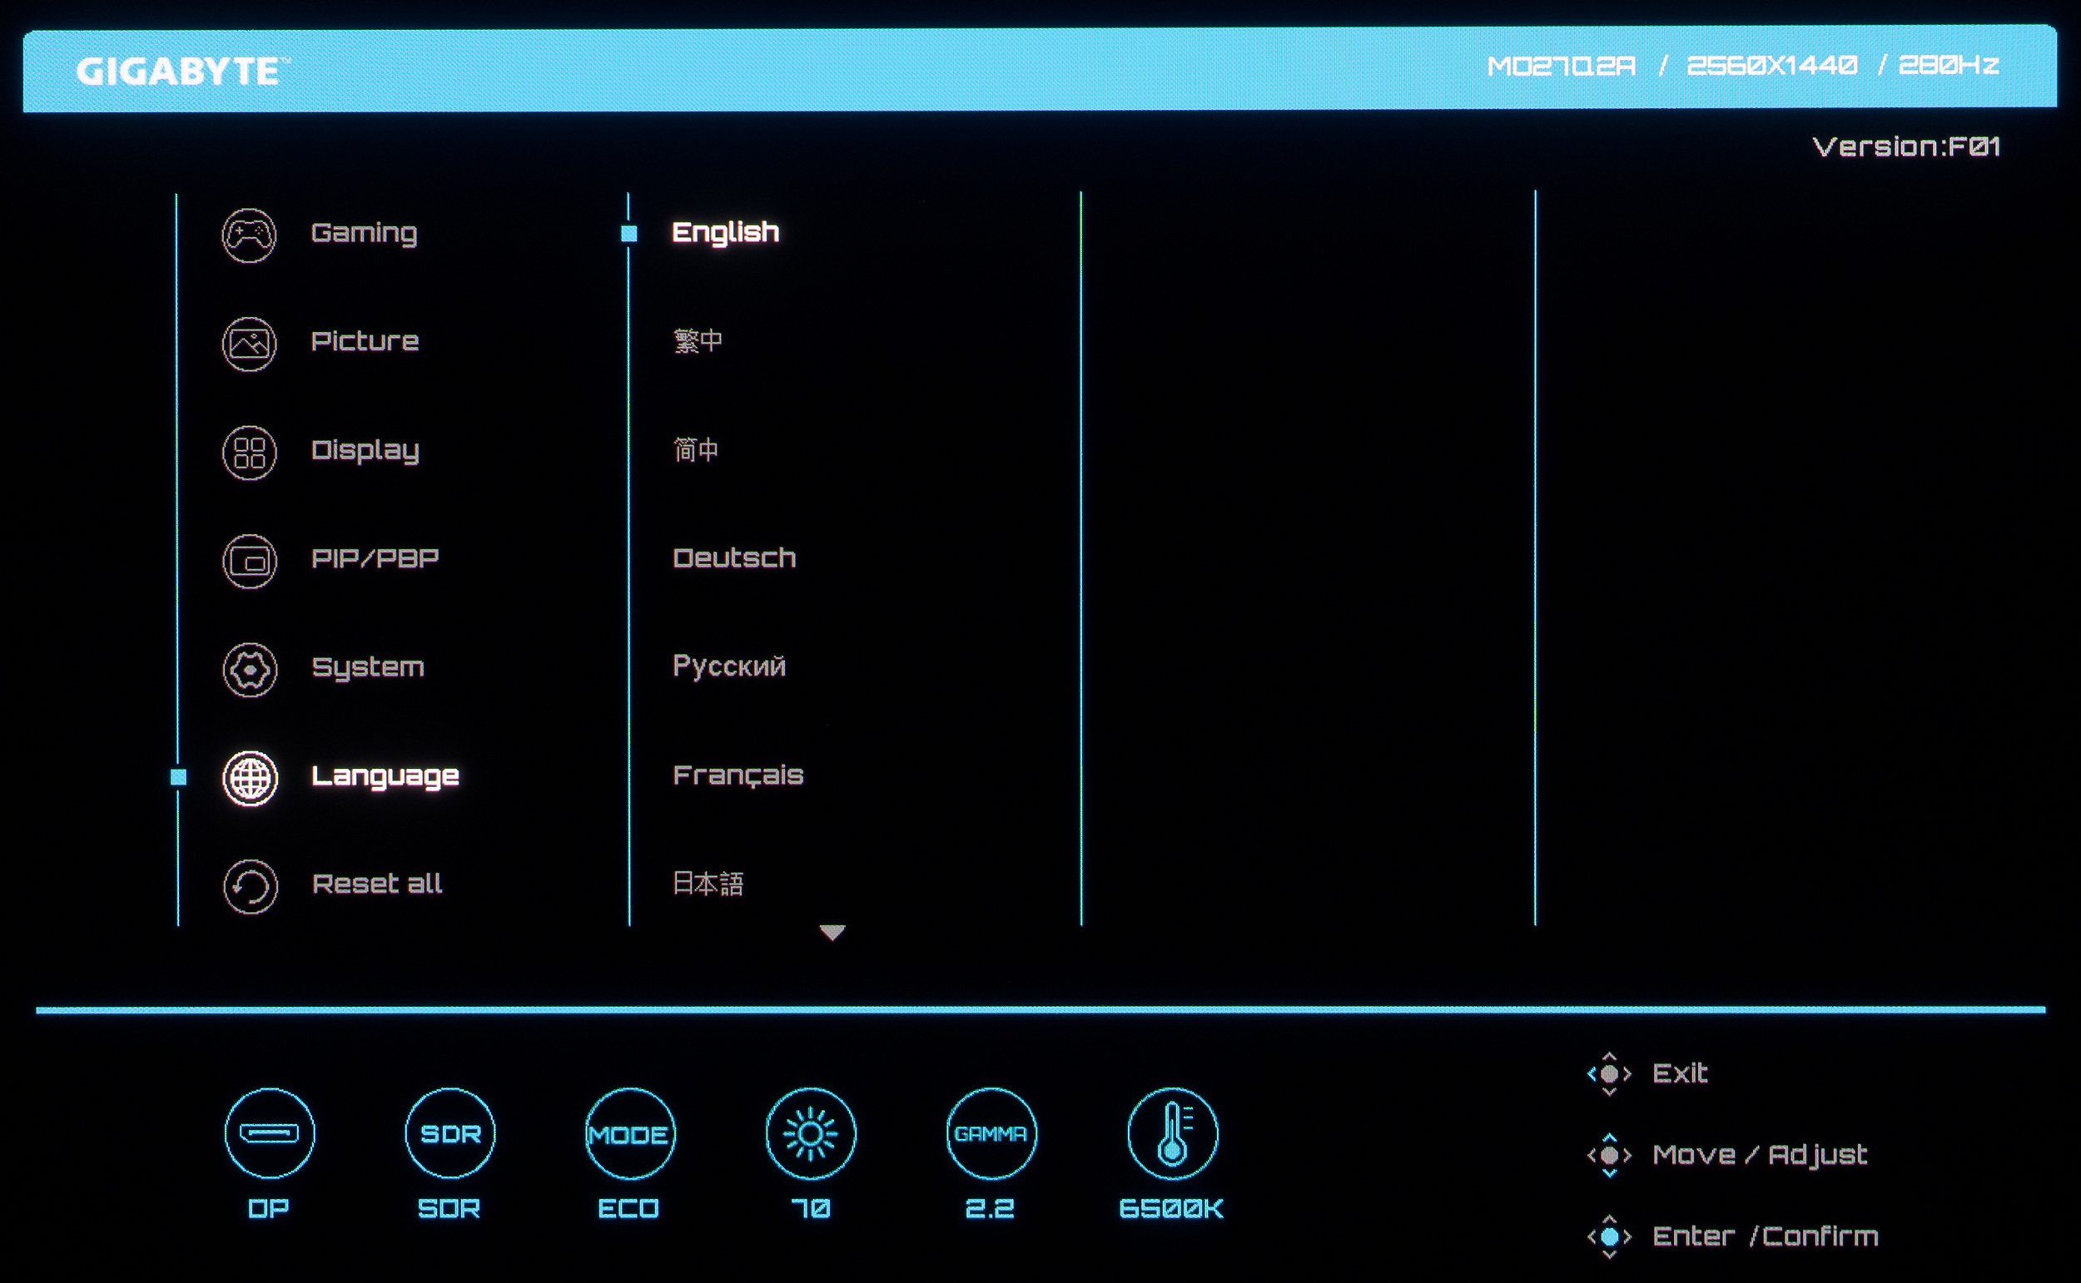The image size is (2081, 1283).
Task: Select Deutsch language option
Action: 734,558
